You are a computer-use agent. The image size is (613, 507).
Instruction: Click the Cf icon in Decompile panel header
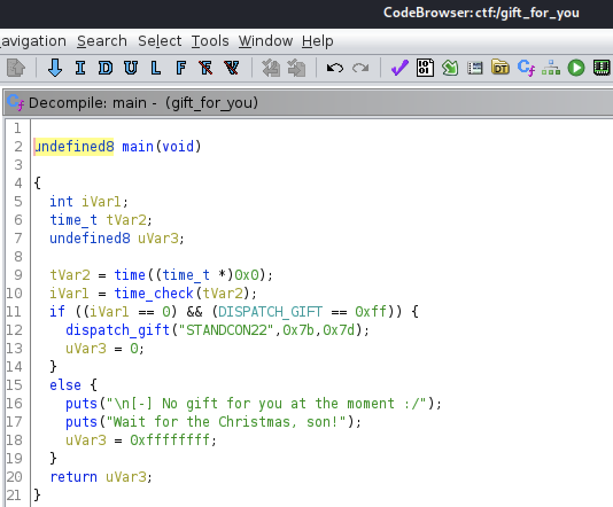point(15,103)
